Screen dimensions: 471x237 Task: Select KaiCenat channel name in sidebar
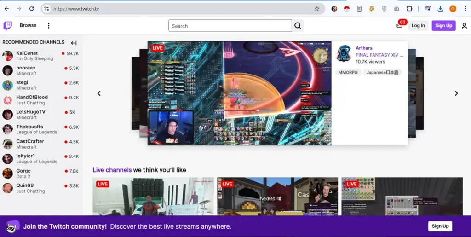[x=27, y=53]
